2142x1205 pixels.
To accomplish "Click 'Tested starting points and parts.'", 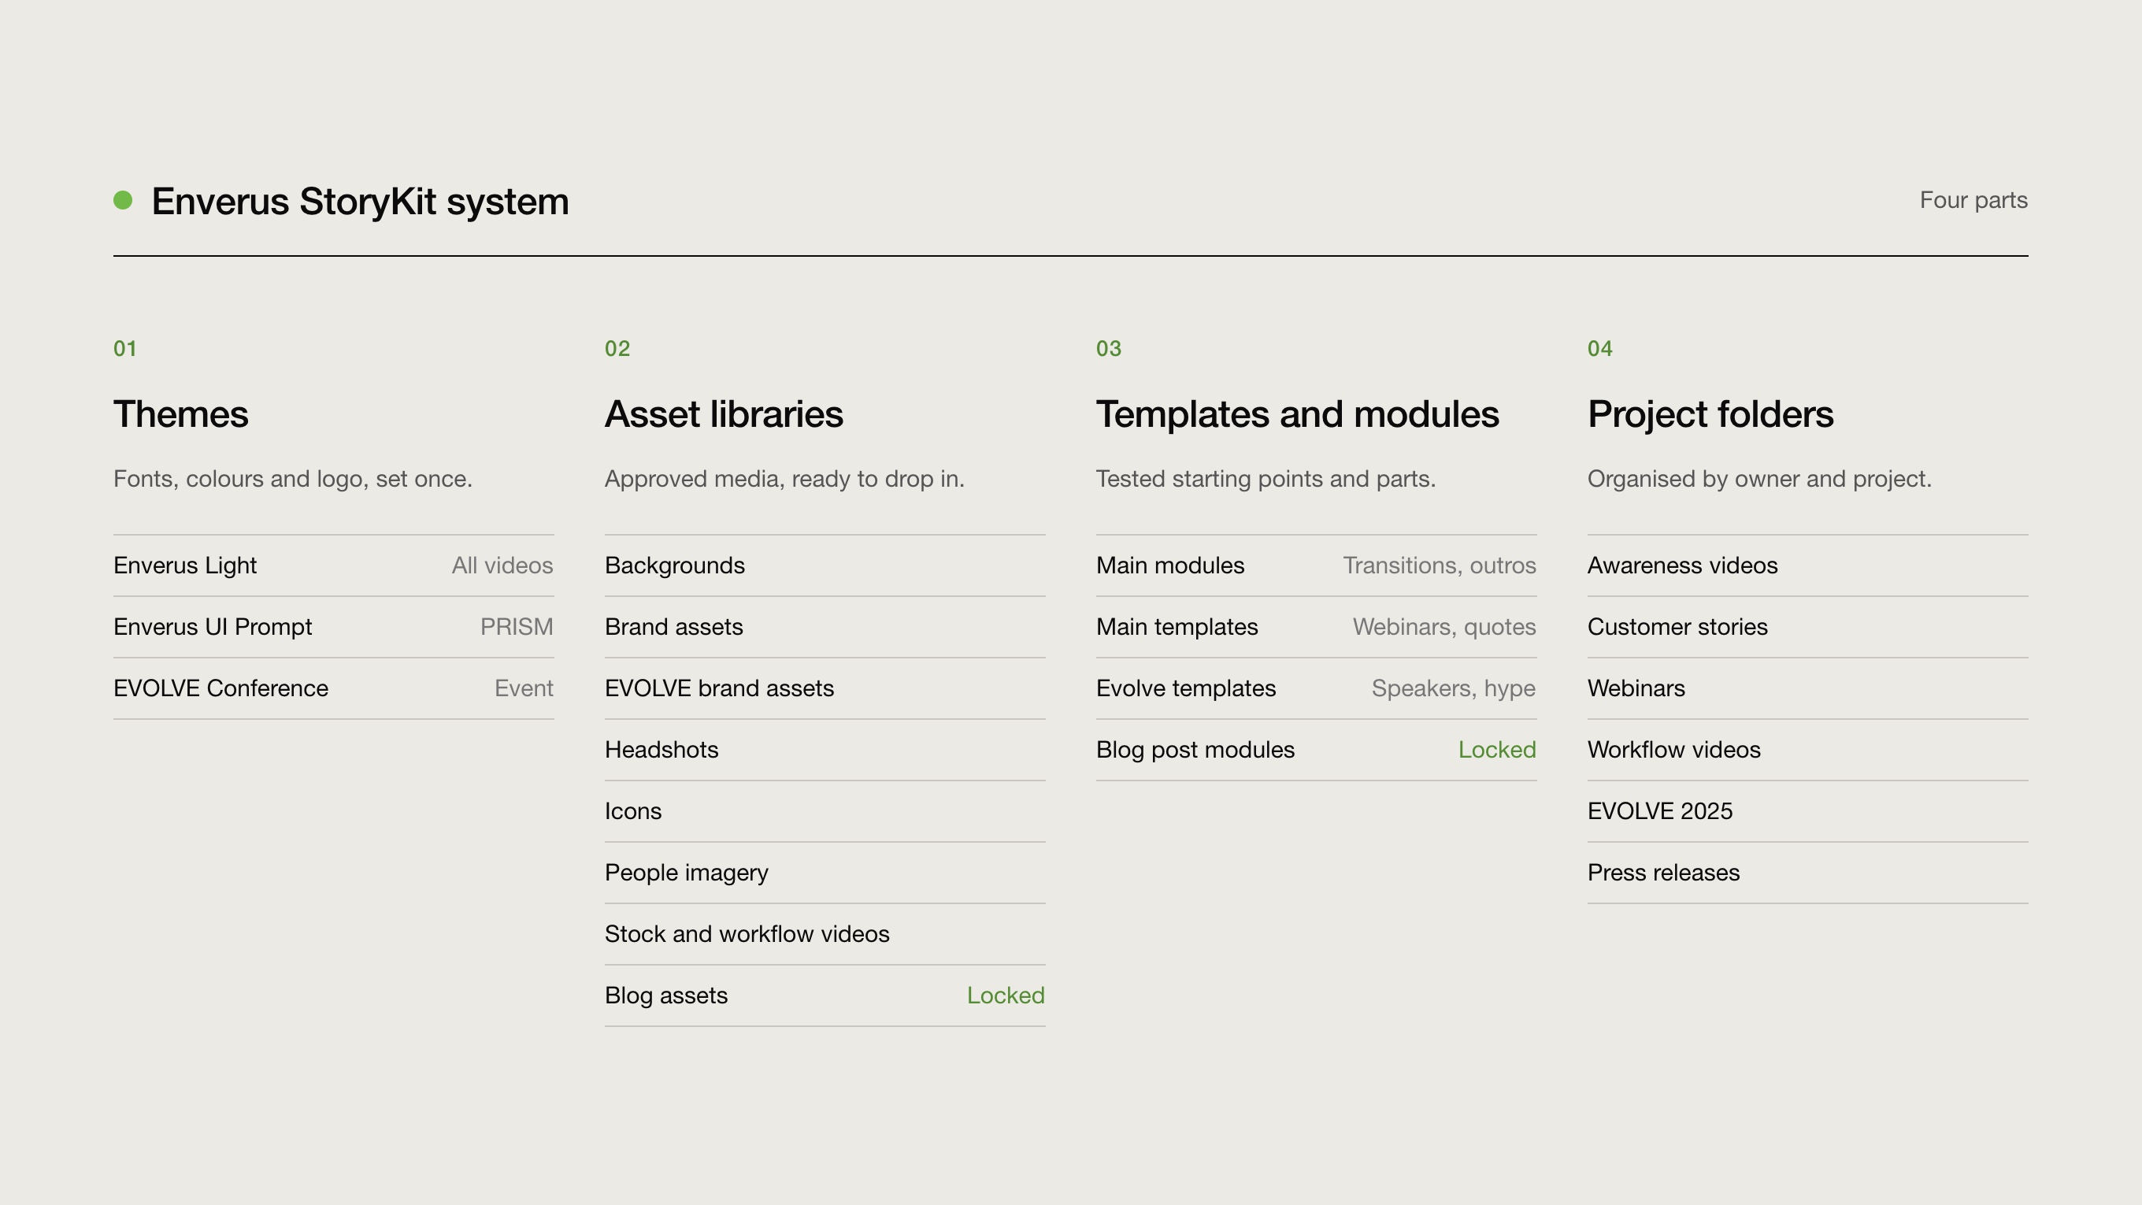I will pyautogui.click(x=1266, y=479).
